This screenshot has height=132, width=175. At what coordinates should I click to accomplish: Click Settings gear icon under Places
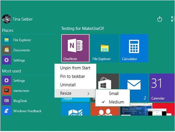click(x=6, y=60)
